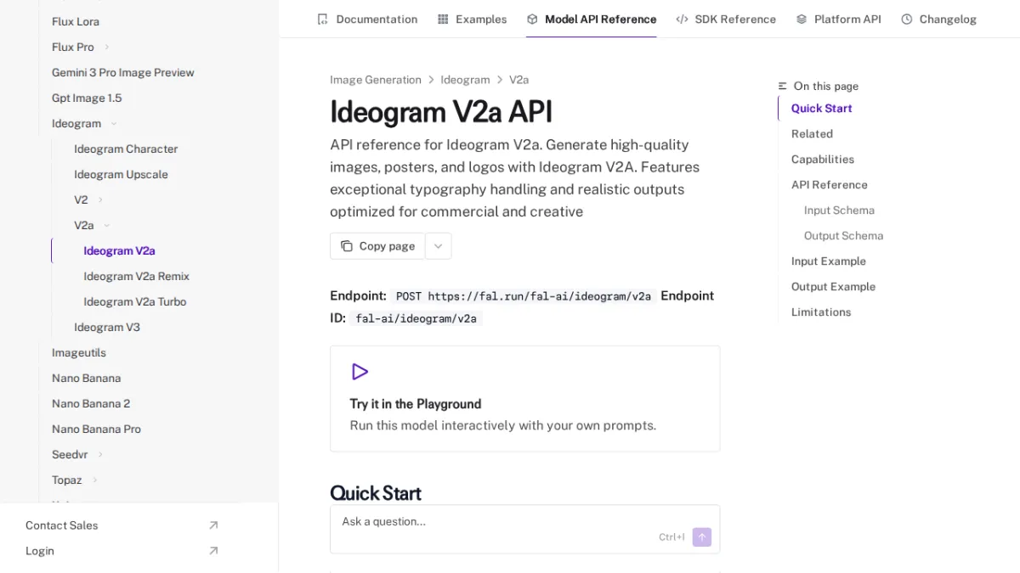Open Imageutils in the sidebar
Viewport: 1020px width, 573px height.
(79, 353)
